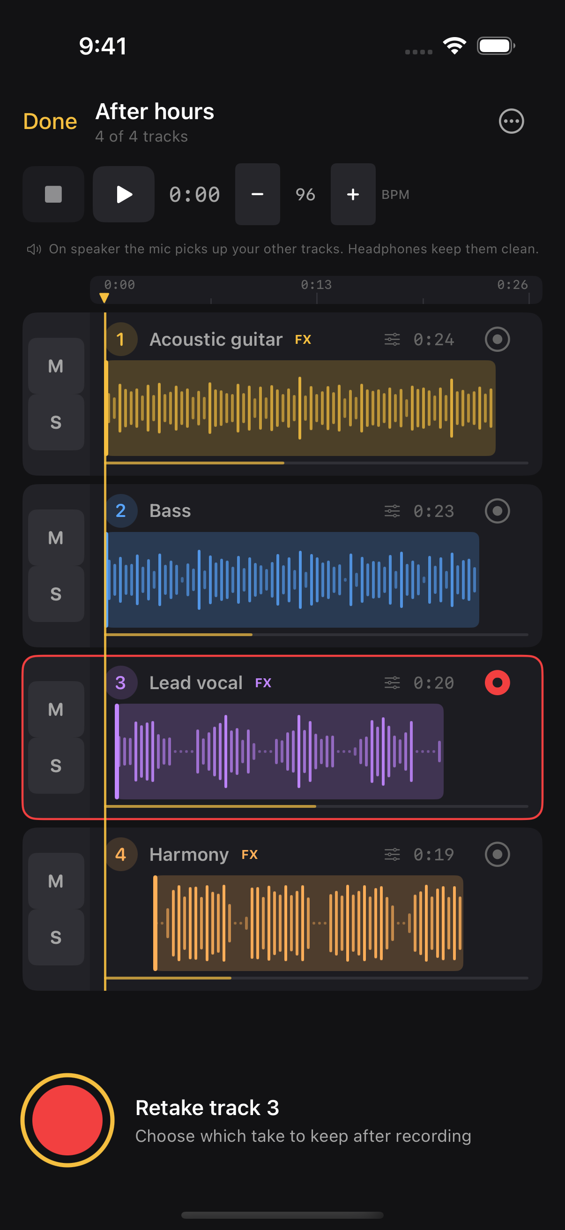This screenshot has height=1230, width=565.
Task: Solo the Harmony track
Action: click(x=56, y=937)
